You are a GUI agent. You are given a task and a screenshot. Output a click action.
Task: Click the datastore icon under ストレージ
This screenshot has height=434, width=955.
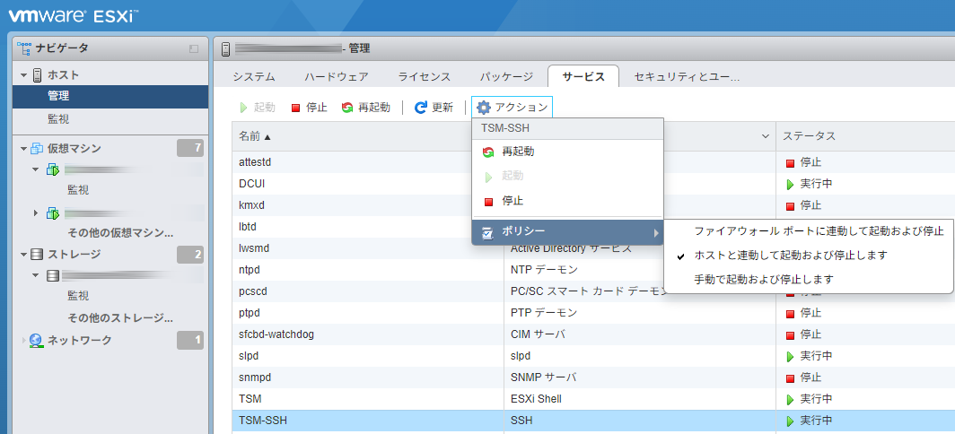click(x=53, y=276)
